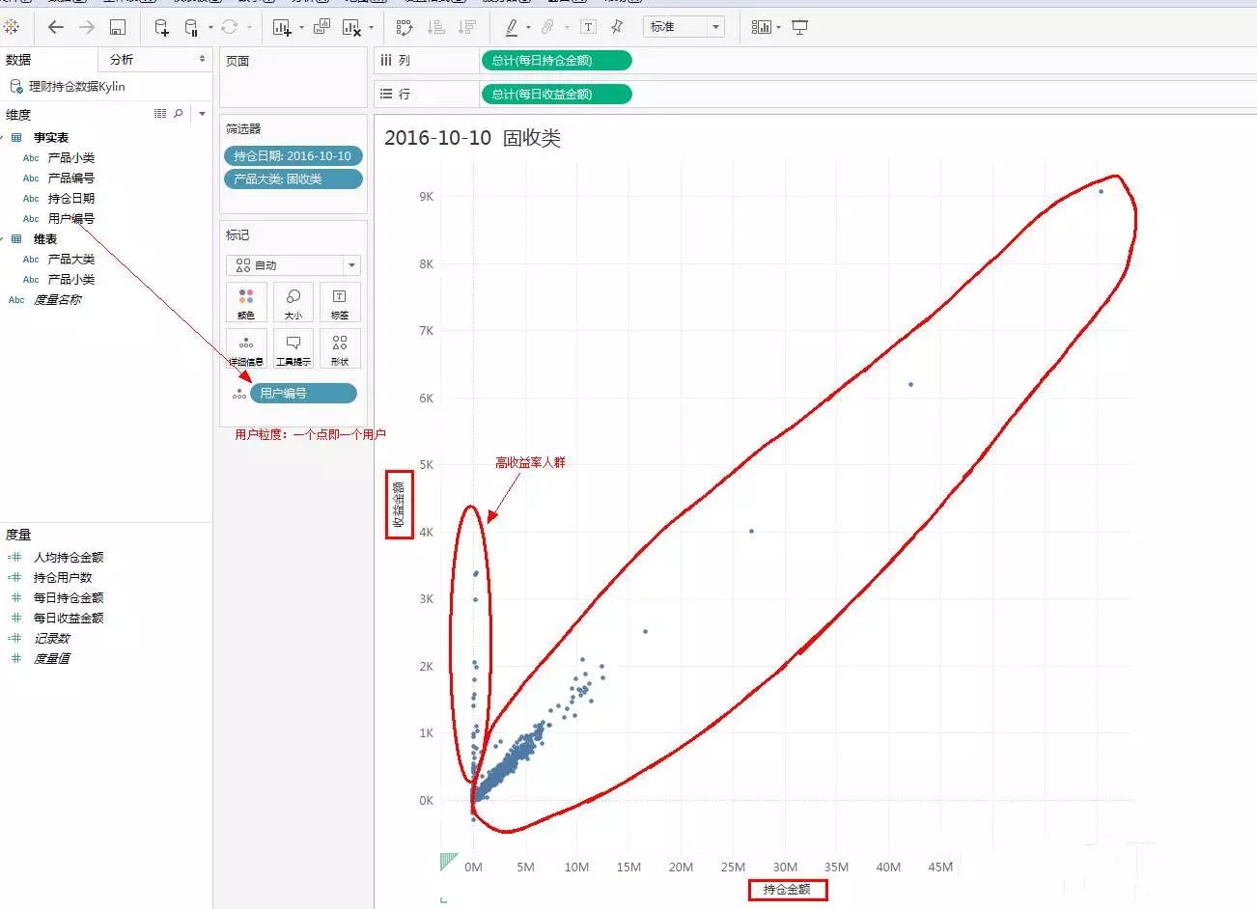1257x909 pixels.
Task: Select the 每日收益金额 measure
Action: point(68,619)
